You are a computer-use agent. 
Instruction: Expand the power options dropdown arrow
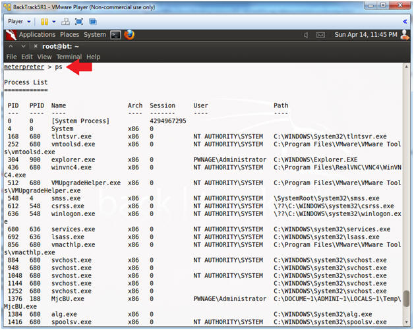point(54,22)
